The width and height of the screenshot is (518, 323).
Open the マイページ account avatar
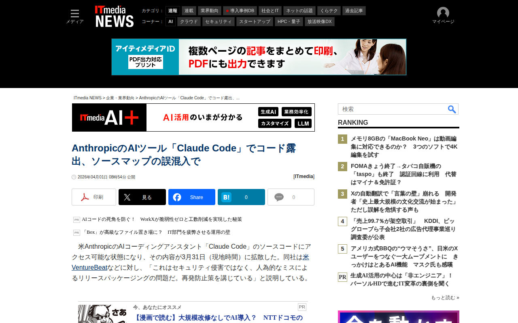443,16
